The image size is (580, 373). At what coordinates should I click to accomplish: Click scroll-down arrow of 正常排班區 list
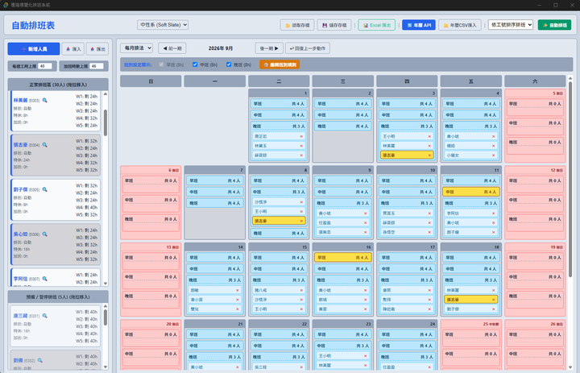106,284
